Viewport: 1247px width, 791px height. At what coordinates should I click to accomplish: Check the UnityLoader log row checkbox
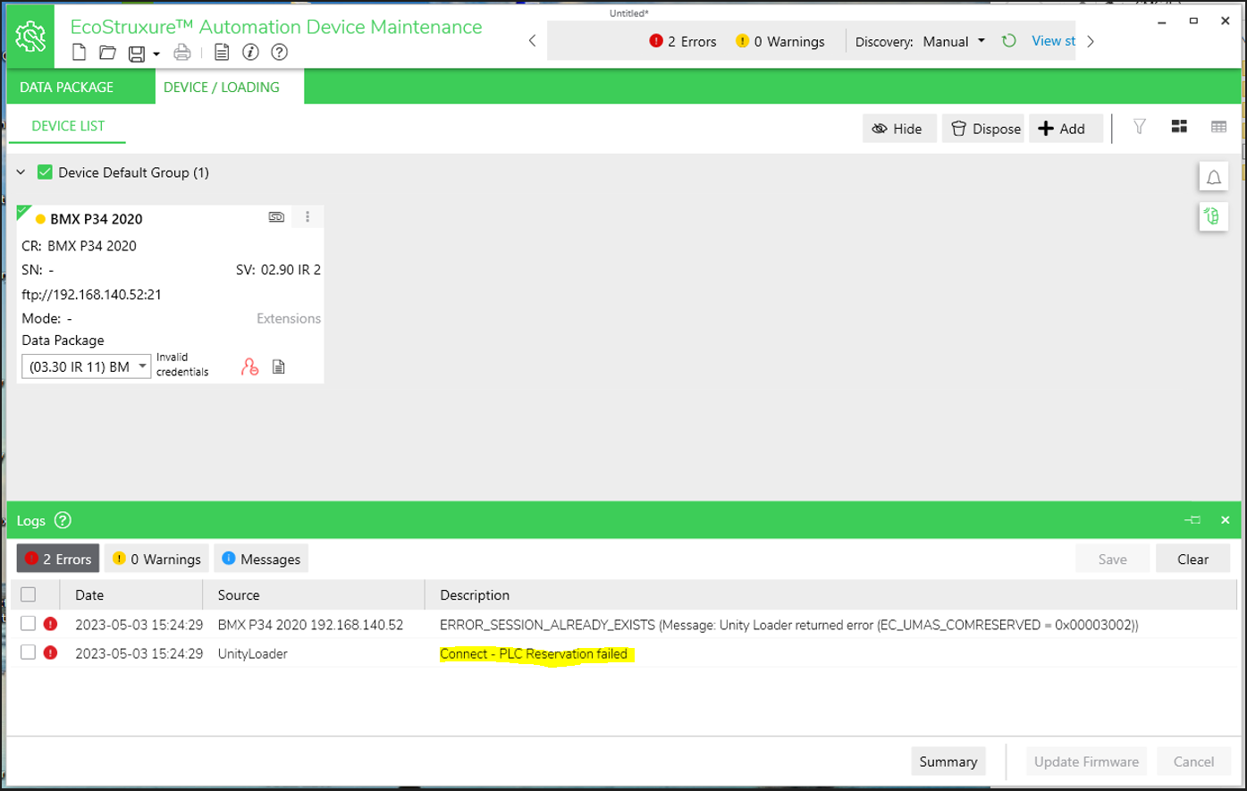click(29, 652)
